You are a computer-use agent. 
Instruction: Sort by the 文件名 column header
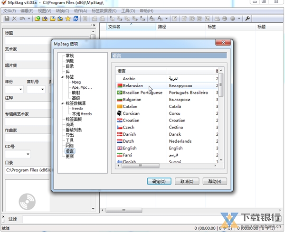[x=131, y=27]
